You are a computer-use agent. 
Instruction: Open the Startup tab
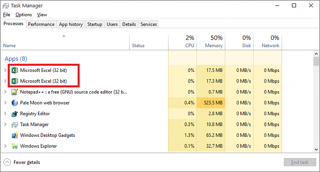click(x=95, y=24)
